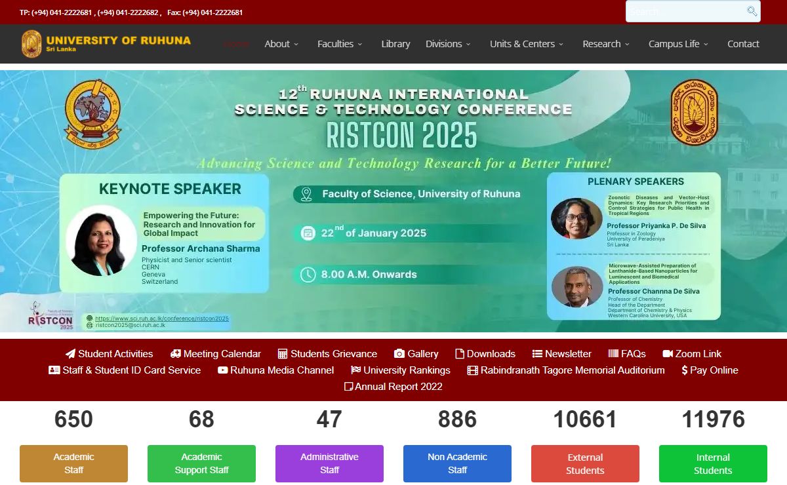This screenshot has height=485, width=787.
Task: Click the University of Ruhuna crest logo in the navbar
Action: 31,44
